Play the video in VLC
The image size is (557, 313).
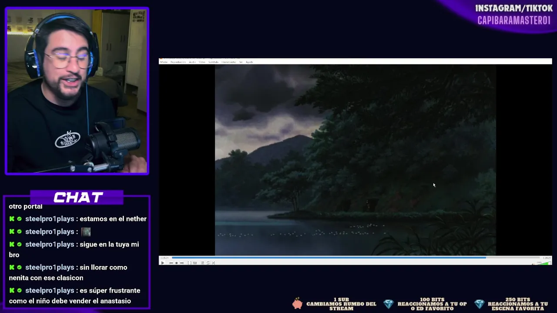click(x=163, y=263)
